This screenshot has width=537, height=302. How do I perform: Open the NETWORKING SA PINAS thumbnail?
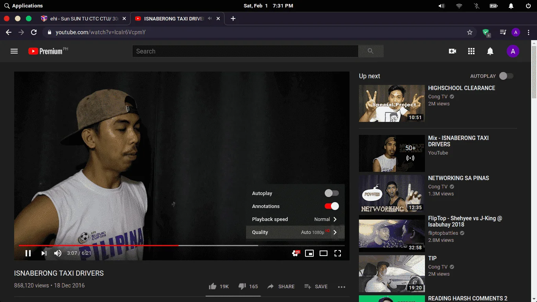392,193
